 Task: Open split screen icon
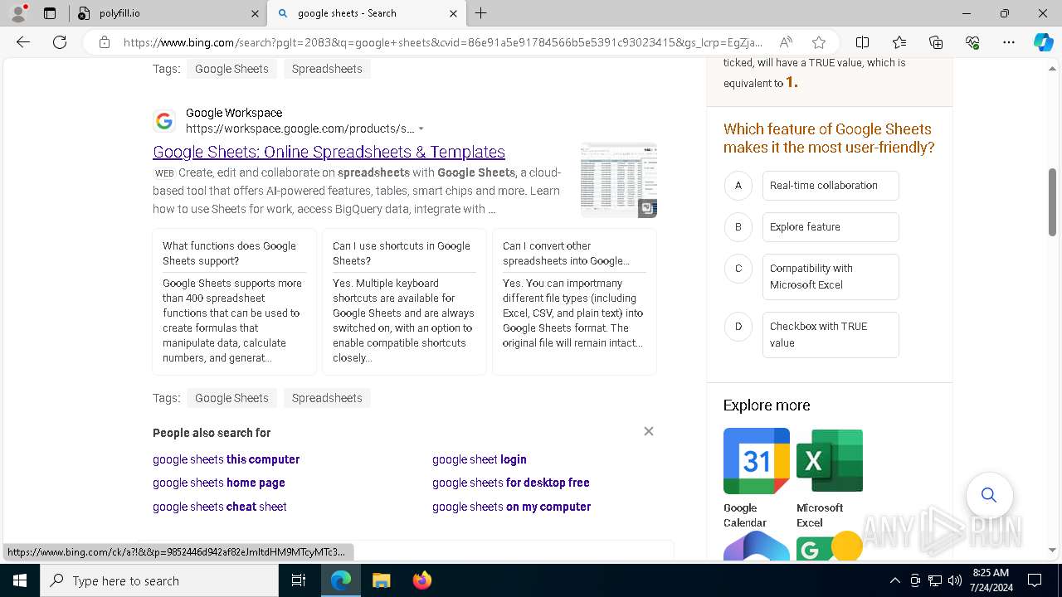pos(862,42)
